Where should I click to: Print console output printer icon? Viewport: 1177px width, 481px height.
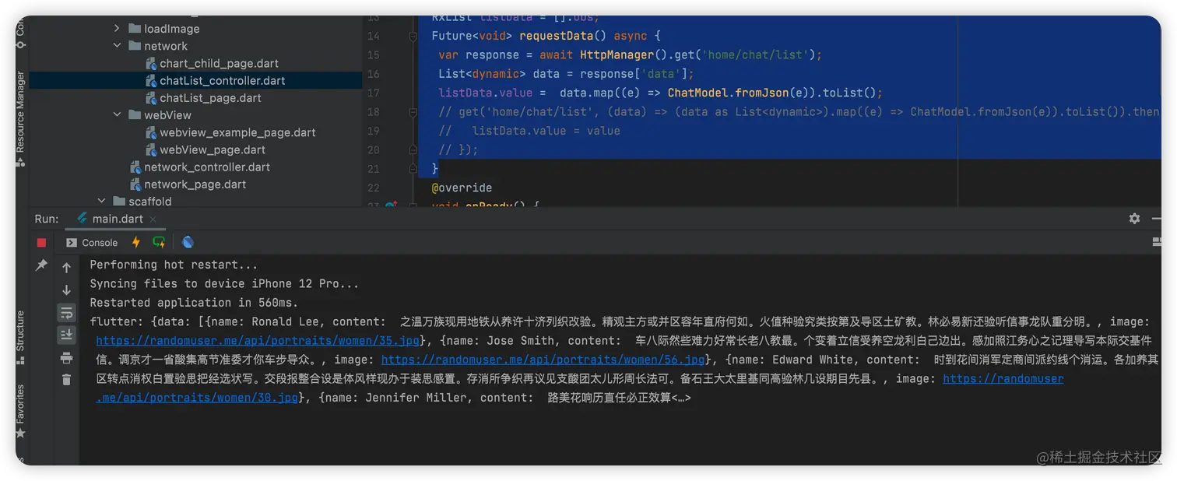66,358
